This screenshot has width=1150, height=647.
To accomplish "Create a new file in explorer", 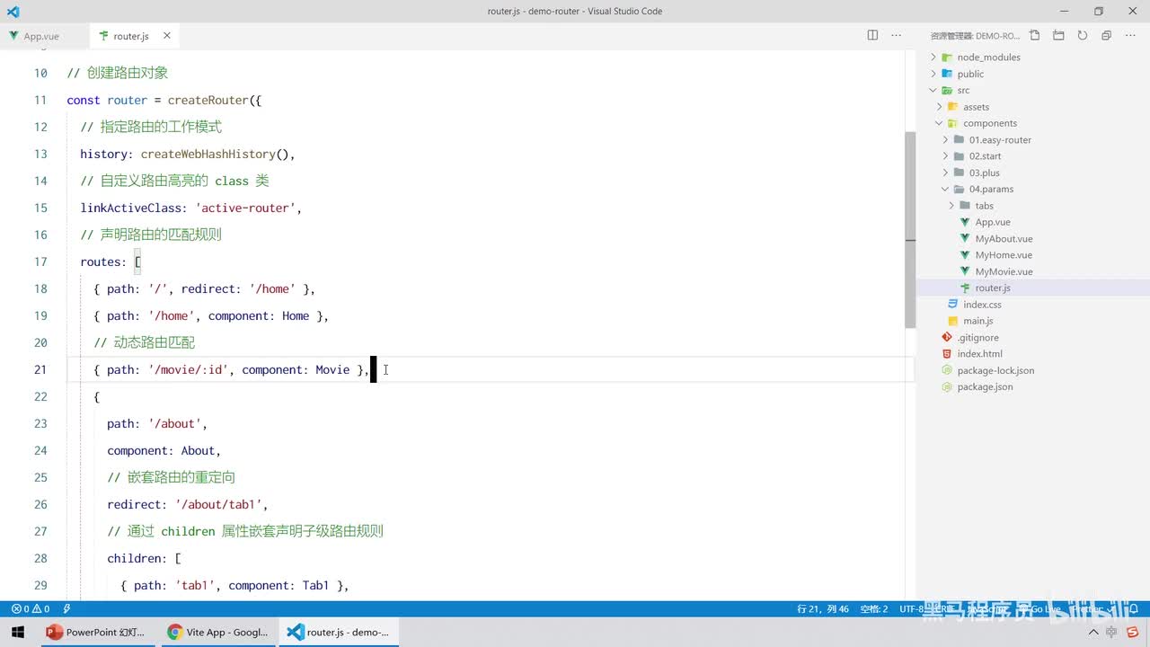I will click(1034, 36).
